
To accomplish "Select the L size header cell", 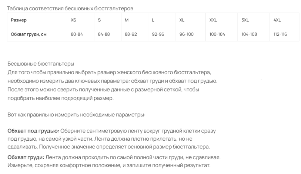I will (162, 20).
